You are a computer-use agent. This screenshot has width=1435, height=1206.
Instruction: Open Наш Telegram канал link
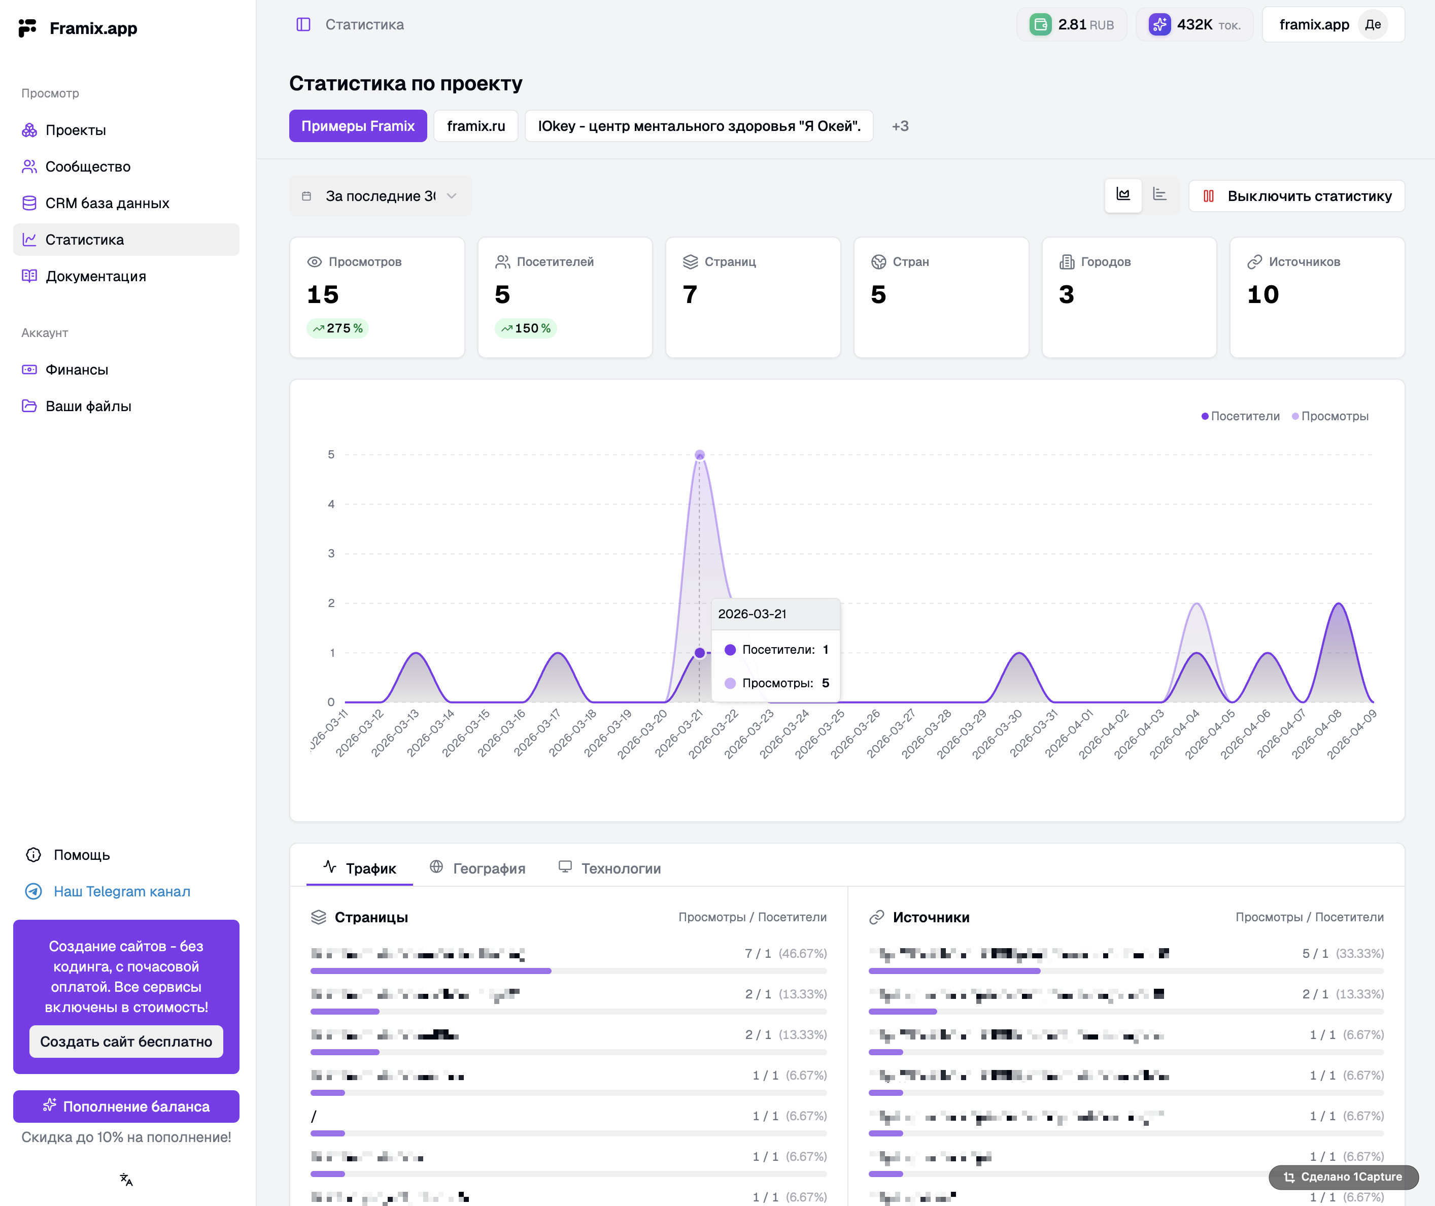(x=122, y=891)
